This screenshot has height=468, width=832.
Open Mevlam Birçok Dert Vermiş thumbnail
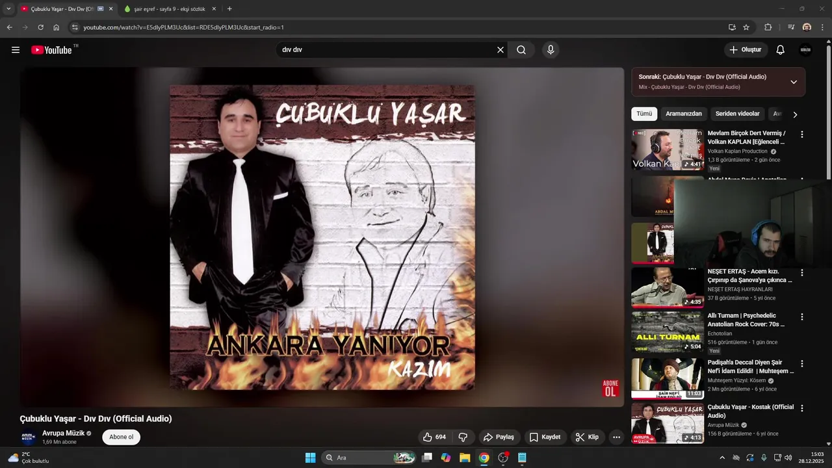[x=668, y=149]
